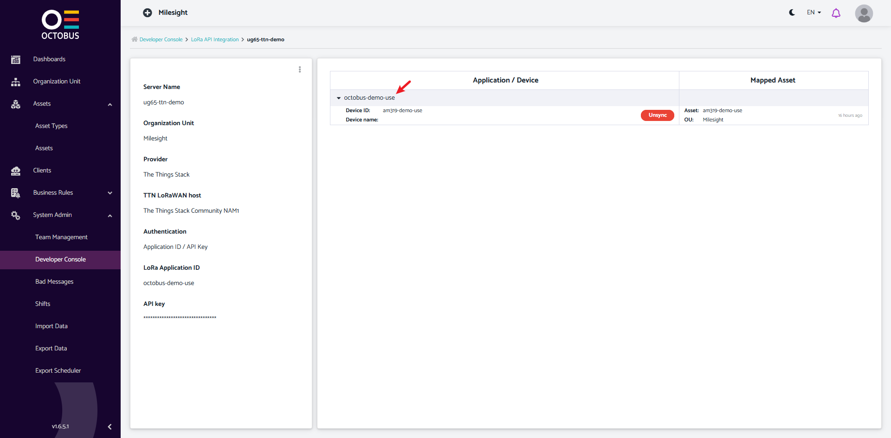
Task: Open Export Data page
Action: (x=51, y=349)
